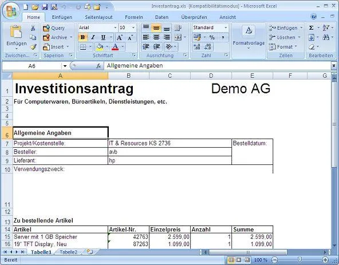Open the Formeln ribbon tab

click(x=134, y=17)
